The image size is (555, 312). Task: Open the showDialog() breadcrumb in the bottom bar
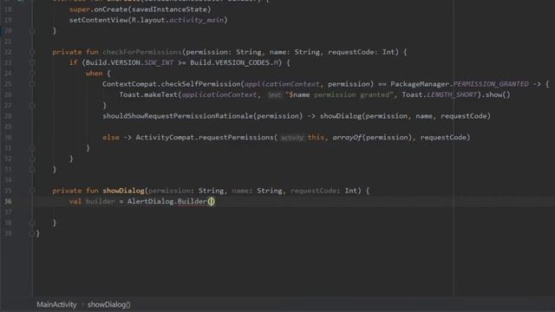tap(108, 304)
